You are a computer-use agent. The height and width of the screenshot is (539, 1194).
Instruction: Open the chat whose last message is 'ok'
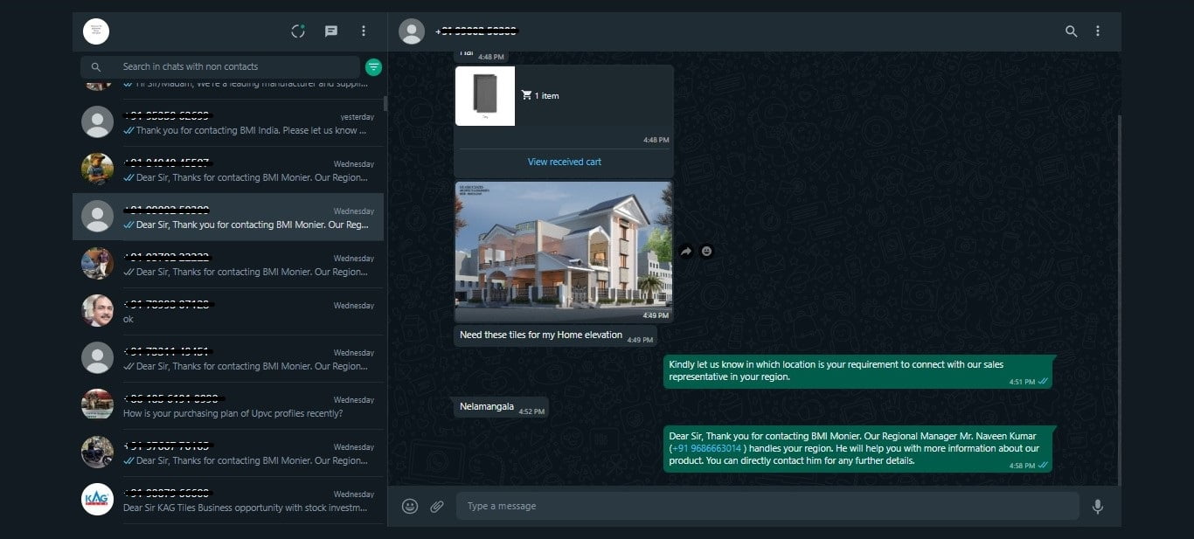(228, 312)
